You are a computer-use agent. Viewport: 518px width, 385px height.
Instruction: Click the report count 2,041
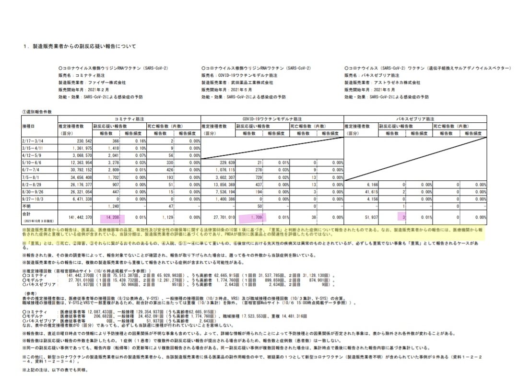[114, 155]
